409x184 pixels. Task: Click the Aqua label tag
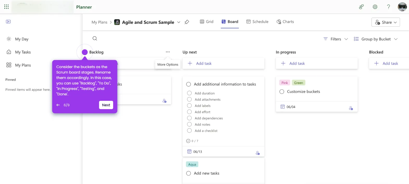click(192, 164)
